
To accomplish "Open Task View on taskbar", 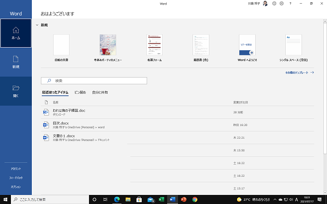I will (x=105, y=199).
